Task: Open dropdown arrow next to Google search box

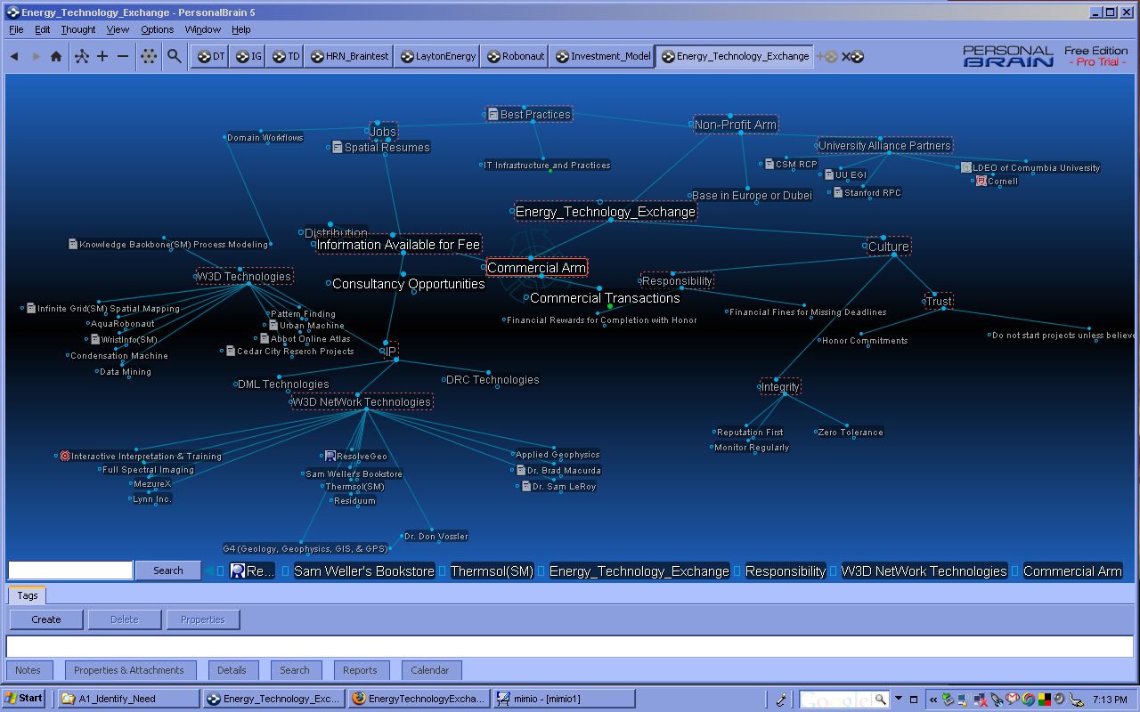Action: (899, 699)
